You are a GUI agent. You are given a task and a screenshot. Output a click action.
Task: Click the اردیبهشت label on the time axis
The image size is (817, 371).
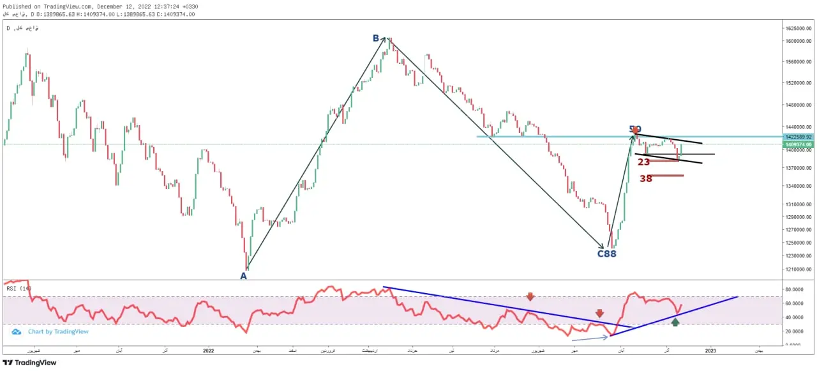click(371, 351)
